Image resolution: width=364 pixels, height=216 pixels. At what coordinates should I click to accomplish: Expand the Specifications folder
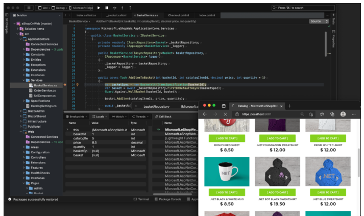click(23, 101)
